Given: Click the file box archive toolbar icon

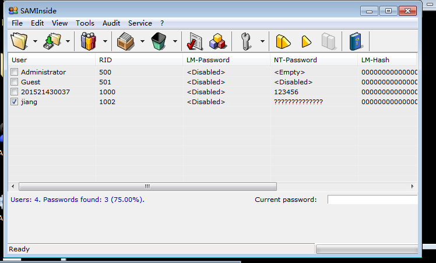Looking at the screenshot, I should [x=126, y=41].
